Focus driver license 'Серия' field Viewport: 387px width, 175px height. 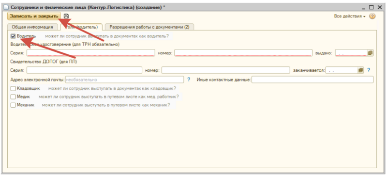(91, 53)
